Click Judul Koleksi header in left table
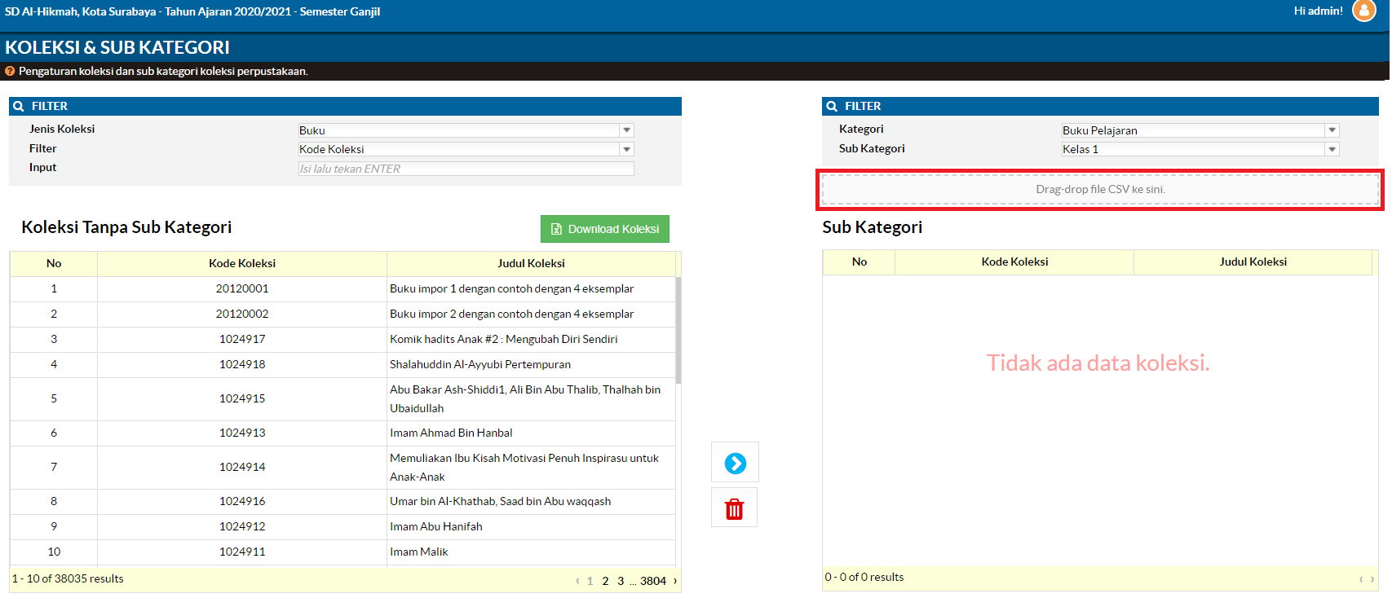 click(532, 263)
